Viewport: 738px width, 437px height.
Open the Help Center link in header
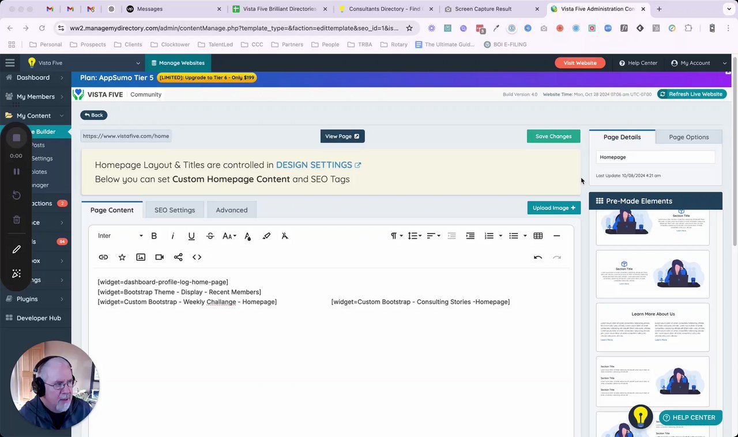pos(638,63)
